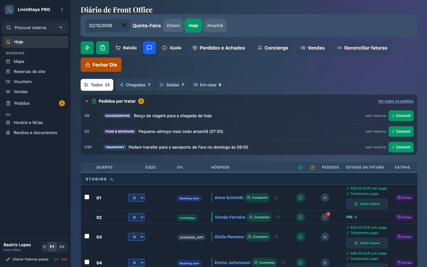Open the E/S/D dropdown for room 04
The width and height of the screenshot is (427, 267).
point(136,263)
